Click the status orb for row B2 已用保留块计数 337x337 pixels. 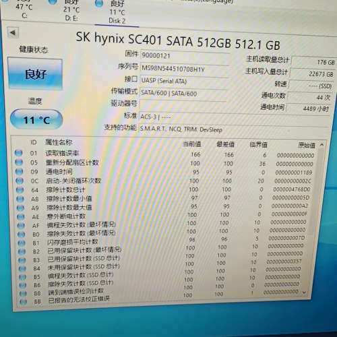[22, 251]
